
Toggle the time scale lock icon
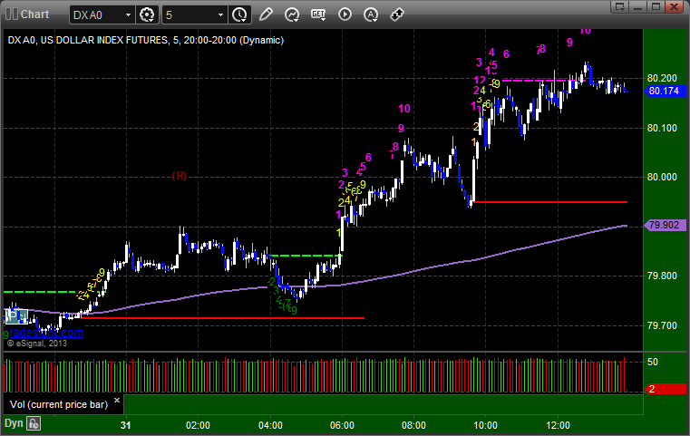pyautogui.click(x=34, y=423)
